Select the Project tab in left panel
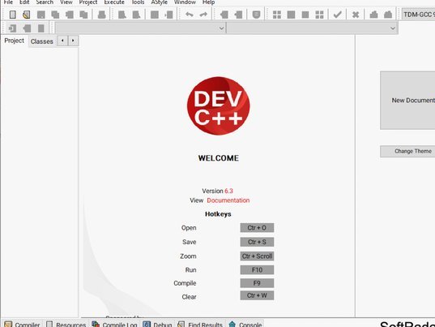Viewport: 435px width, 327px height. point(14,41)
